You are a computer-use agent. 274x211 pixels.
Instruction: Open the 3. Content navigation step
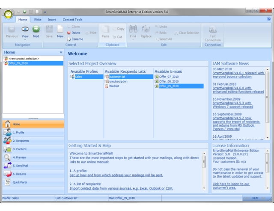click(33, 149)
